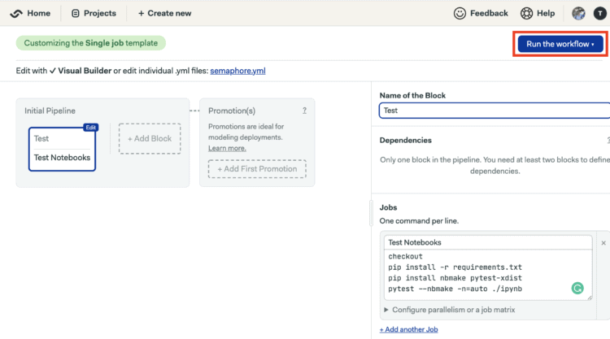The image size is (610, 339).
Task: Click the Add Block placeholder
Action: [x=149, y=138]
